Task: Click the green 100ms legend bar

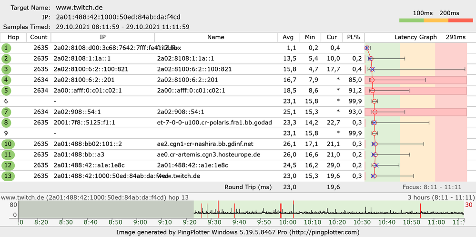Action: pos(412,21)
